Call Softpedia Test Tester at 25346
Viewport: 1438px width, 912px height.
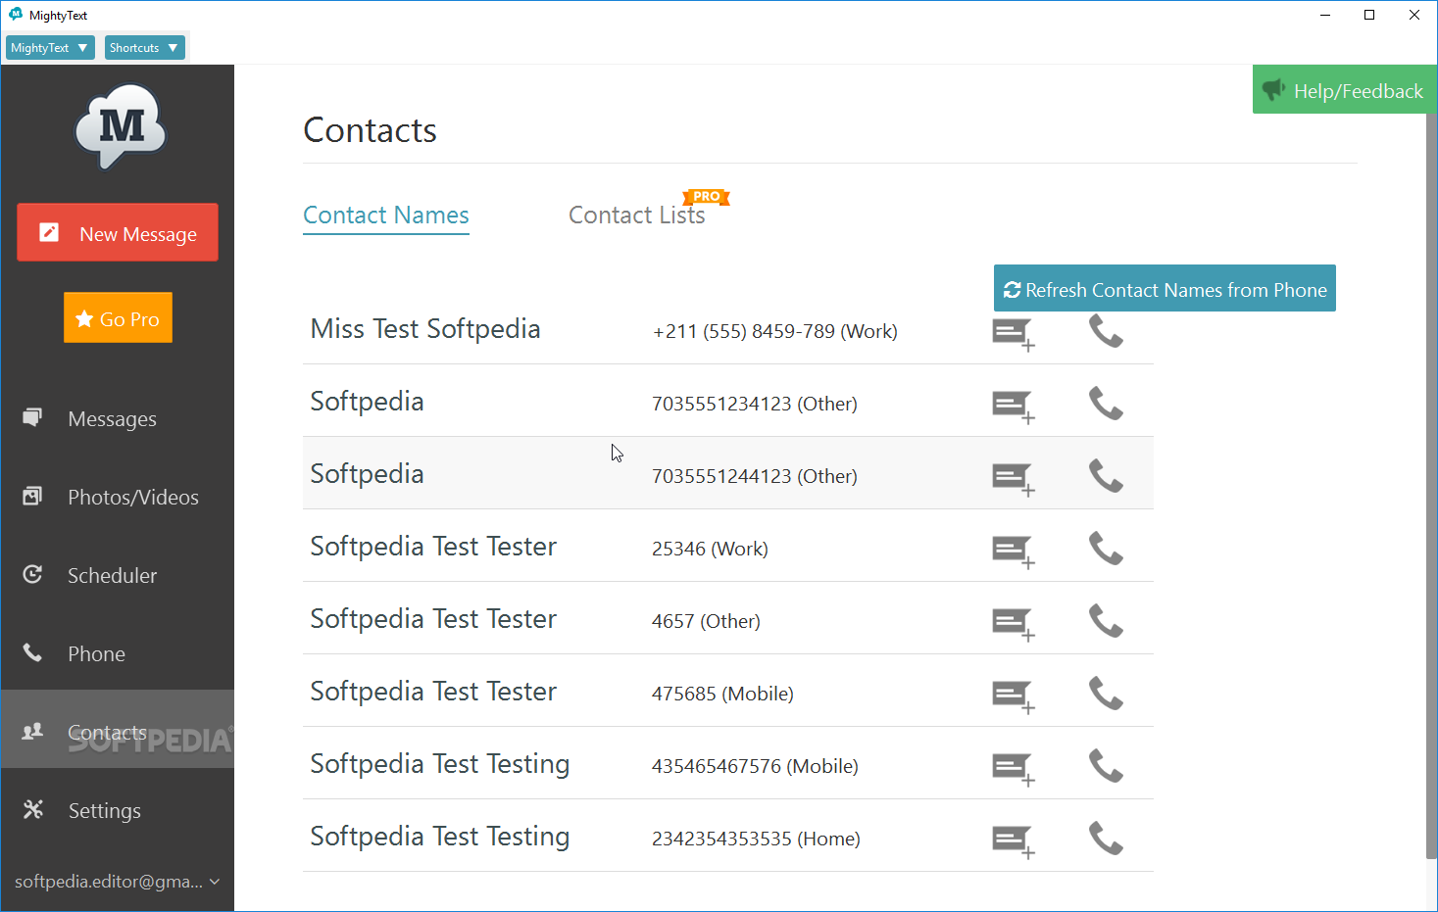click(1106, 549)
